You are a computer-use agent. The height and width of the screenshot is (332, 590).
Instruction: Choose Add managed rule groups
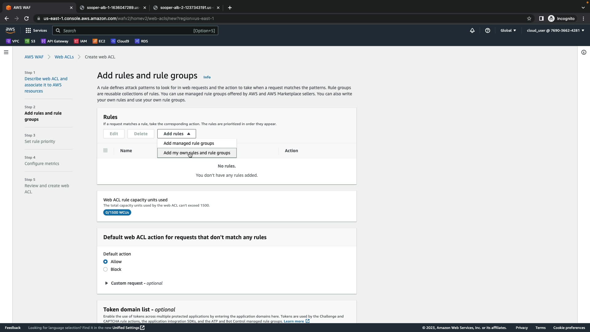click(x=189, y=143)
